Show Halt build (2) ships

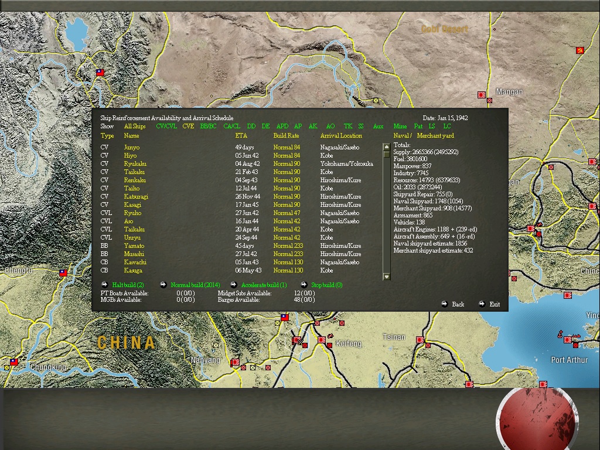coord(128,285)
